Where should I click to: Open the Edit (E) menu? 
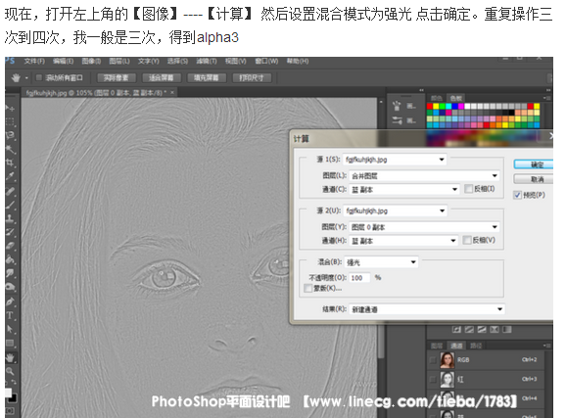click(64, 62)
